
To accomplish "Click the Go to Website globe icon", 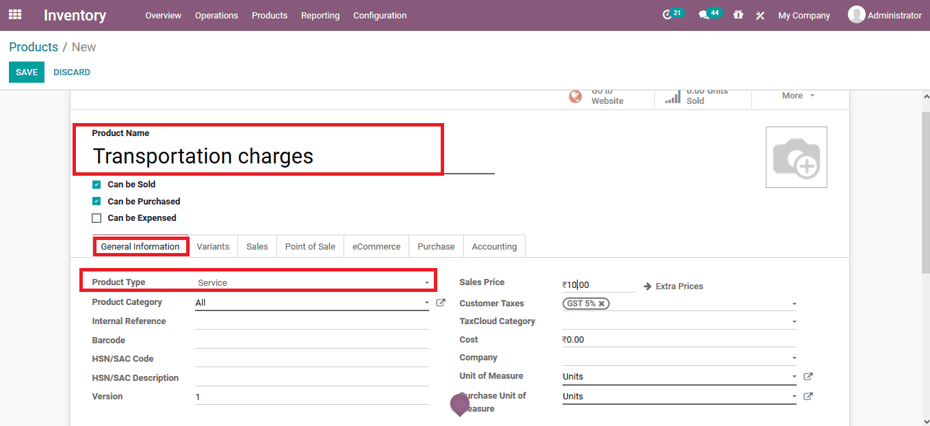I will coord(576,96).
